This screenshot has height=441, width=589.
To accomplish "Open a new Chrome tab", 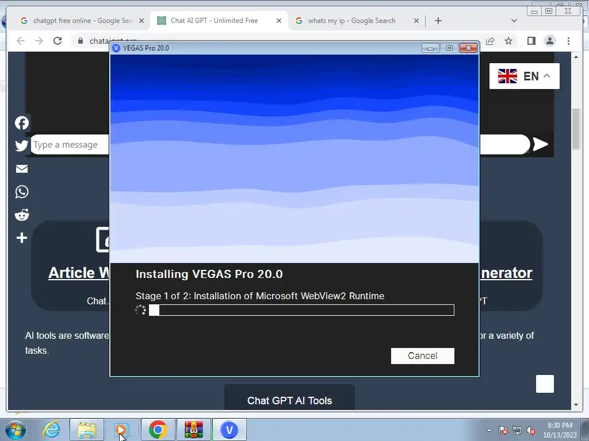I will point(438,21).
